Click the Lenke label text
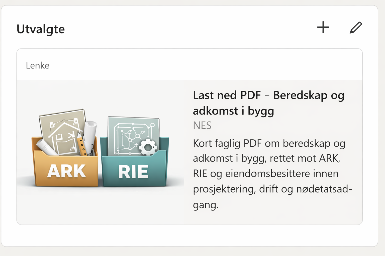This screenshot has height=256, width=385. tap(38, 65)
